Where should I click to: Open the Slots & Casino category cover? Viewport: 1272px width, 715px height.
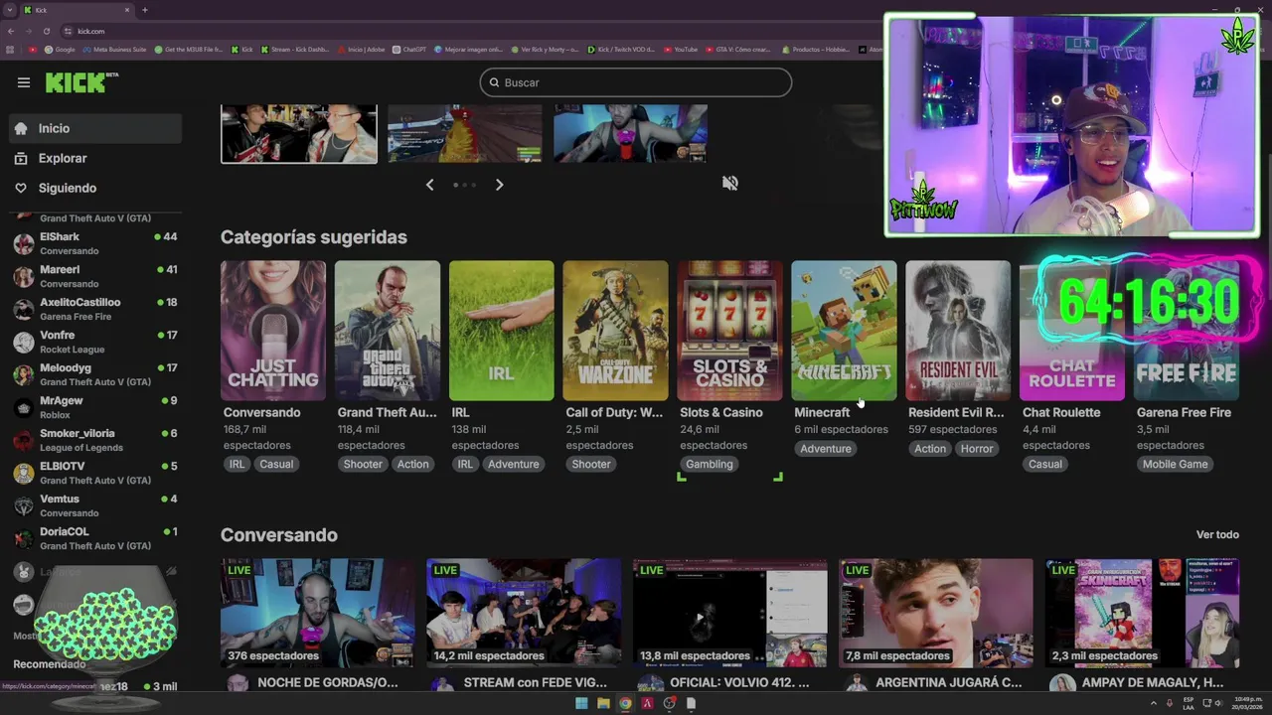click(730, 331)
